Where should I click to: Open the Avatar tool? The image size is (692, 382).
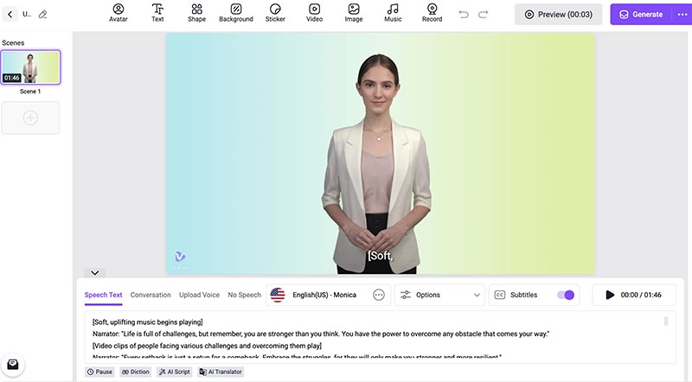tap(118, 13)
